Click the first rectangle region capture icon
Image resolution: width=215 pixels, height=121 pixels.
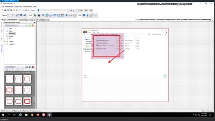pyautogui.click(x=10, y=15)
